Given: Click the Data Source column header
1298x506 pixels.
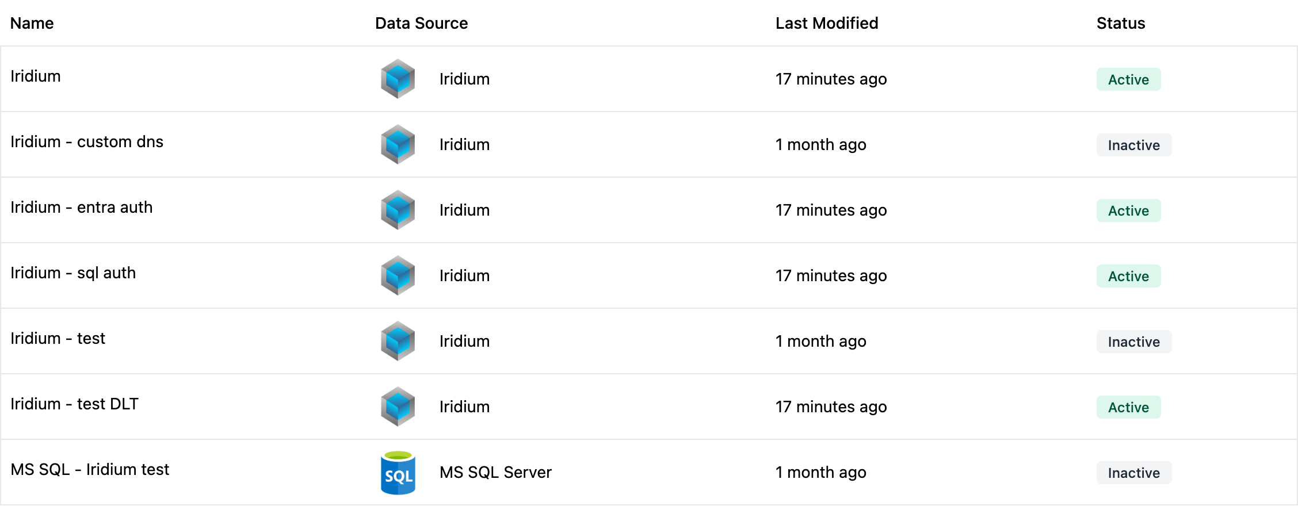Looking at the screenshot, I should [421, 23].
